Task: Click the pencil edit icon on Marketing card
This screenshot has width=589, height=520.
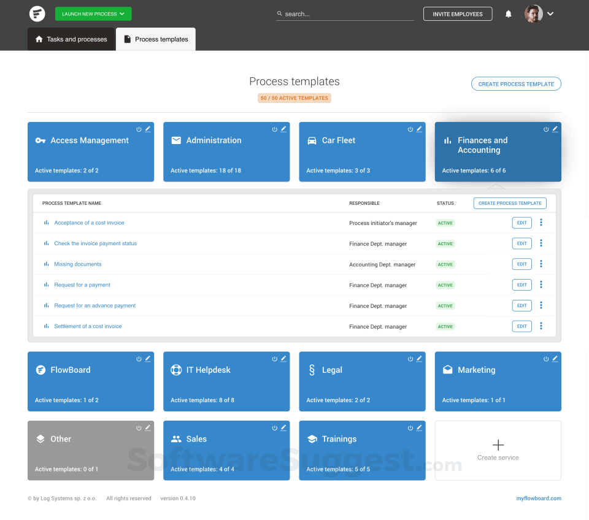Action: click(555, 359)
